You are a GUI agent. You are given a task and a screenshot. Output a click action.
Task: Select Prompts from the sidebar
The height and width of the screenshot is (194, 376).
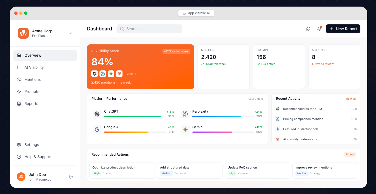click(32, 92)
